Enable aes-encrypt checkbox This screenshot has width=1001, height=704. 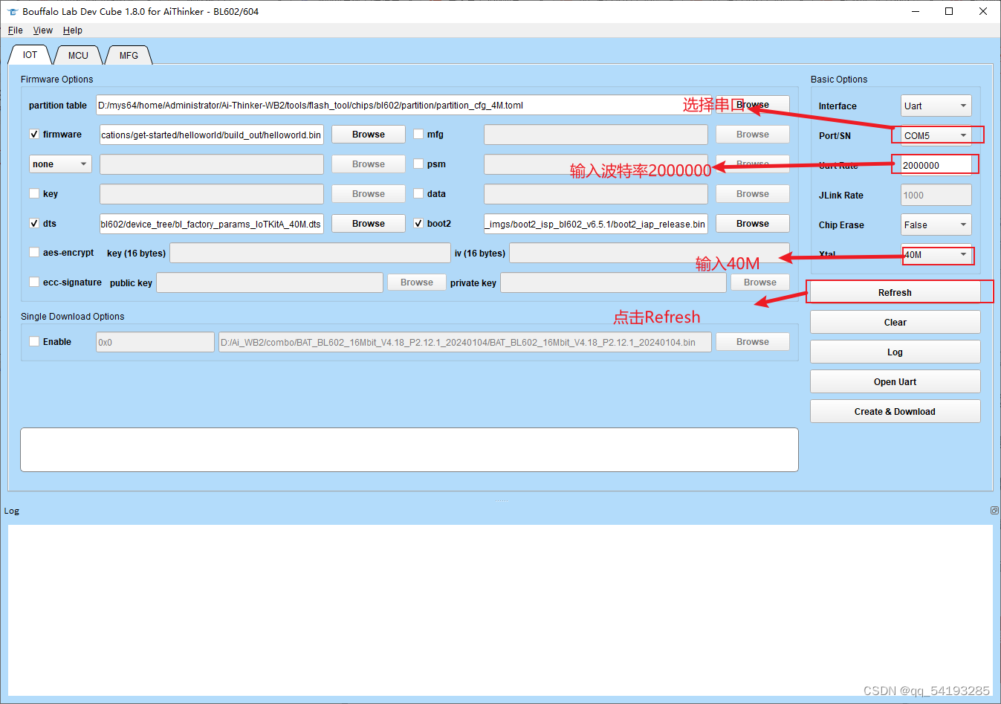[34, 253]
